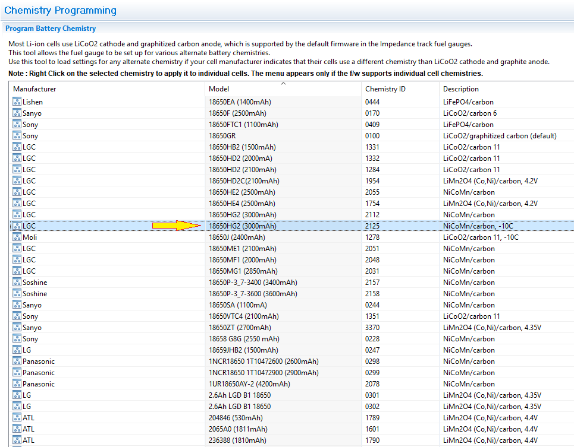Select model 18650VTC4 (2100mAh)
This screenshot has width=574, height=447.
pos(244,316)
